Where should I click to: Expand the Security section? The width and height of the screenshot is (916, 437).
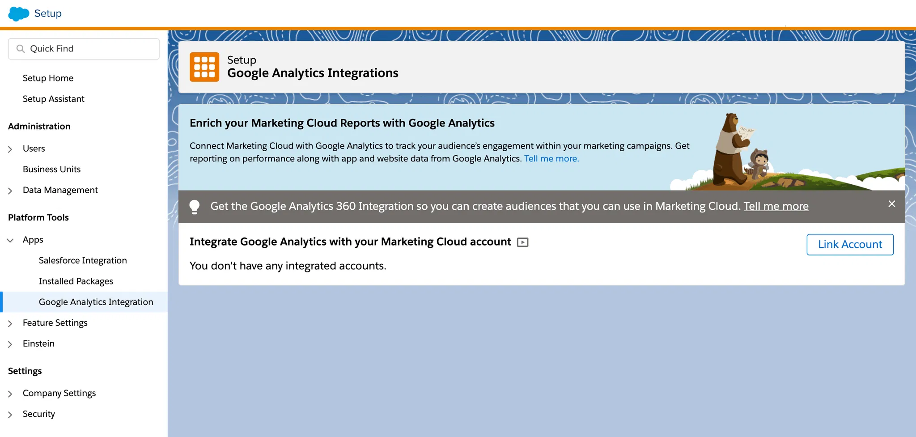10,415
